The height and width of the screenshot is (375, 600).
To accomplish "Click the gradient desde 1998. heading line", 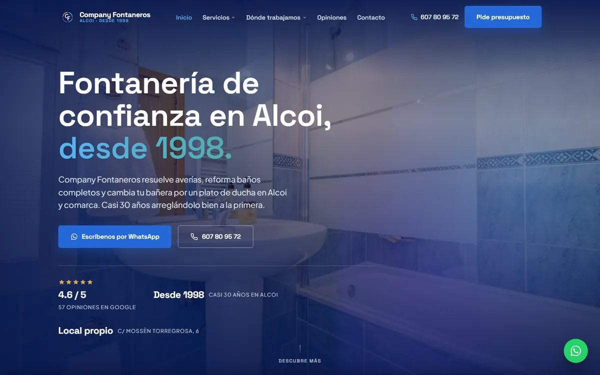I will 145,148.
